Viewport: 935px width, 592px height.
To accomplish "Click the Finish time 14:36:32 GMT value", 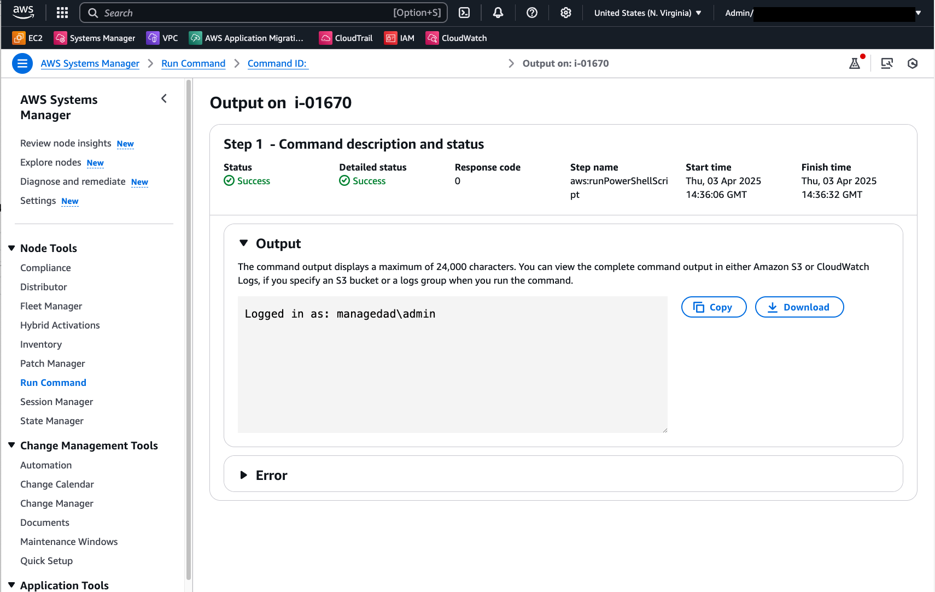I will (832, 195).
